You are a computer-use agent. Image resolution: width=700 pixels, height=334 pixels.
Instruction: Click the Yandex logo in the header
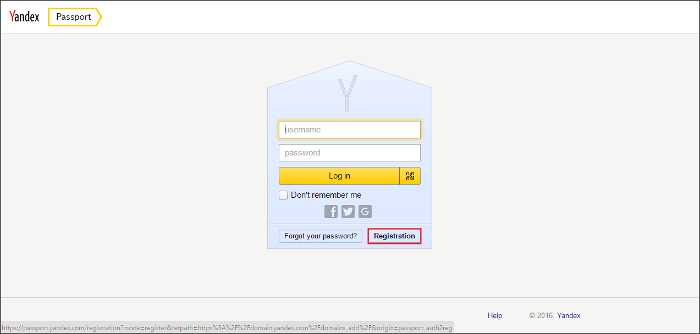coord(24,16)
